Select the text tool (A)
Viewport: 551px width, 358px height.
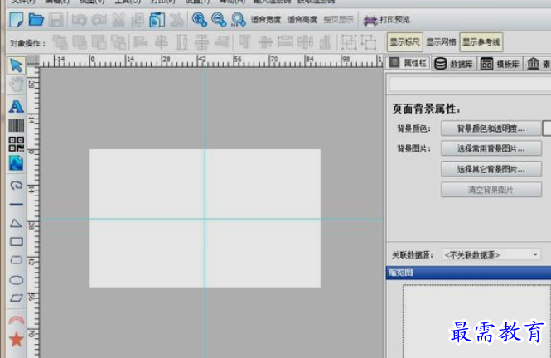point(17,106)
